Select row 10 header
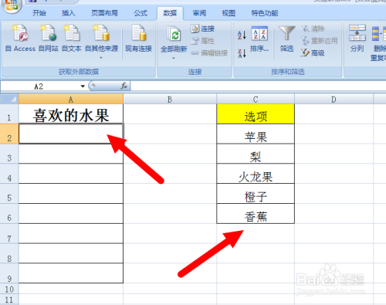 point(9,289)
